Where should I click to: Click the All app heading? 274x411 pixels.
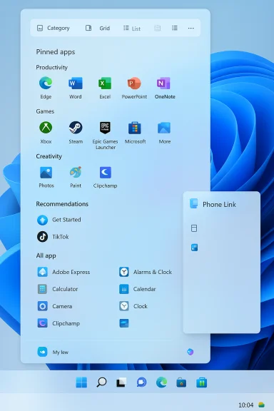(46, 255)
